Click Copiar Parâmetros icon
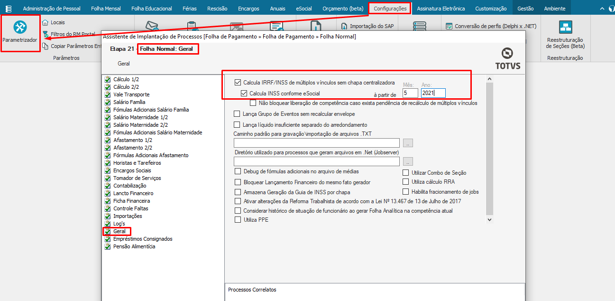The height and width of the screenshot is (301, 615). (x=45, y=46)
